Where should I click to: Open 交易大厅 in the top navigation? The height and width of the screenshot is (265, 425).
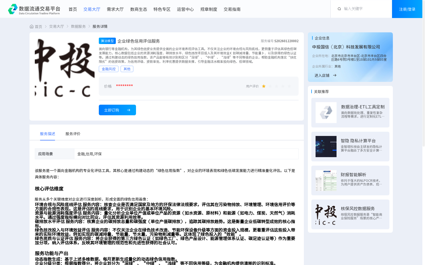92,9
